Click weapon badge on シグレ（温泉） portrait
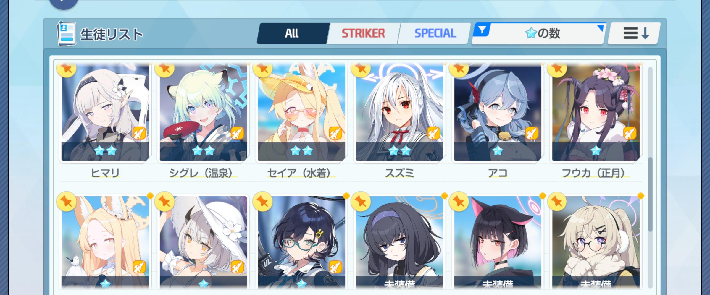 (x=237, y=133)
